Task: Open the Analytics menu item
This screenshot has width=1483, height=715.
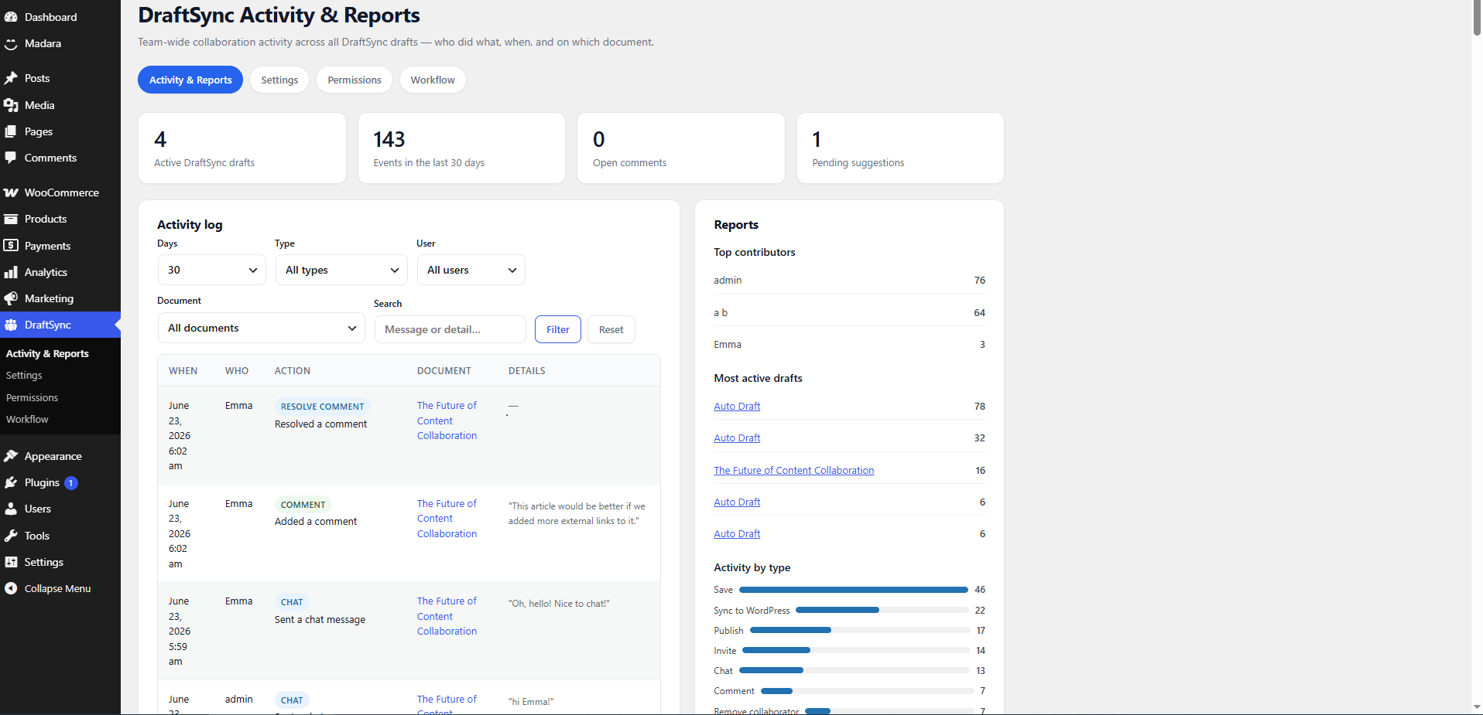Action: [60, 272]
